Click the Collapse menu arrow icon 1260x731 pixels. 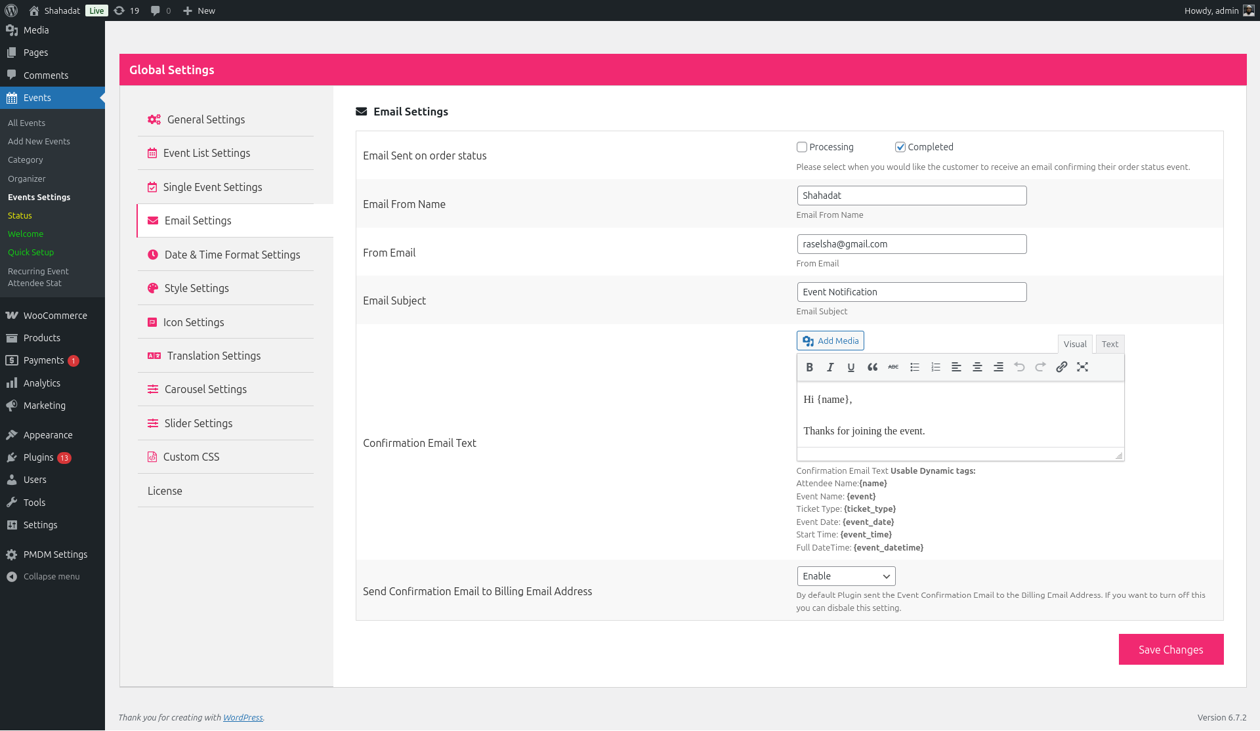[11, 577]
